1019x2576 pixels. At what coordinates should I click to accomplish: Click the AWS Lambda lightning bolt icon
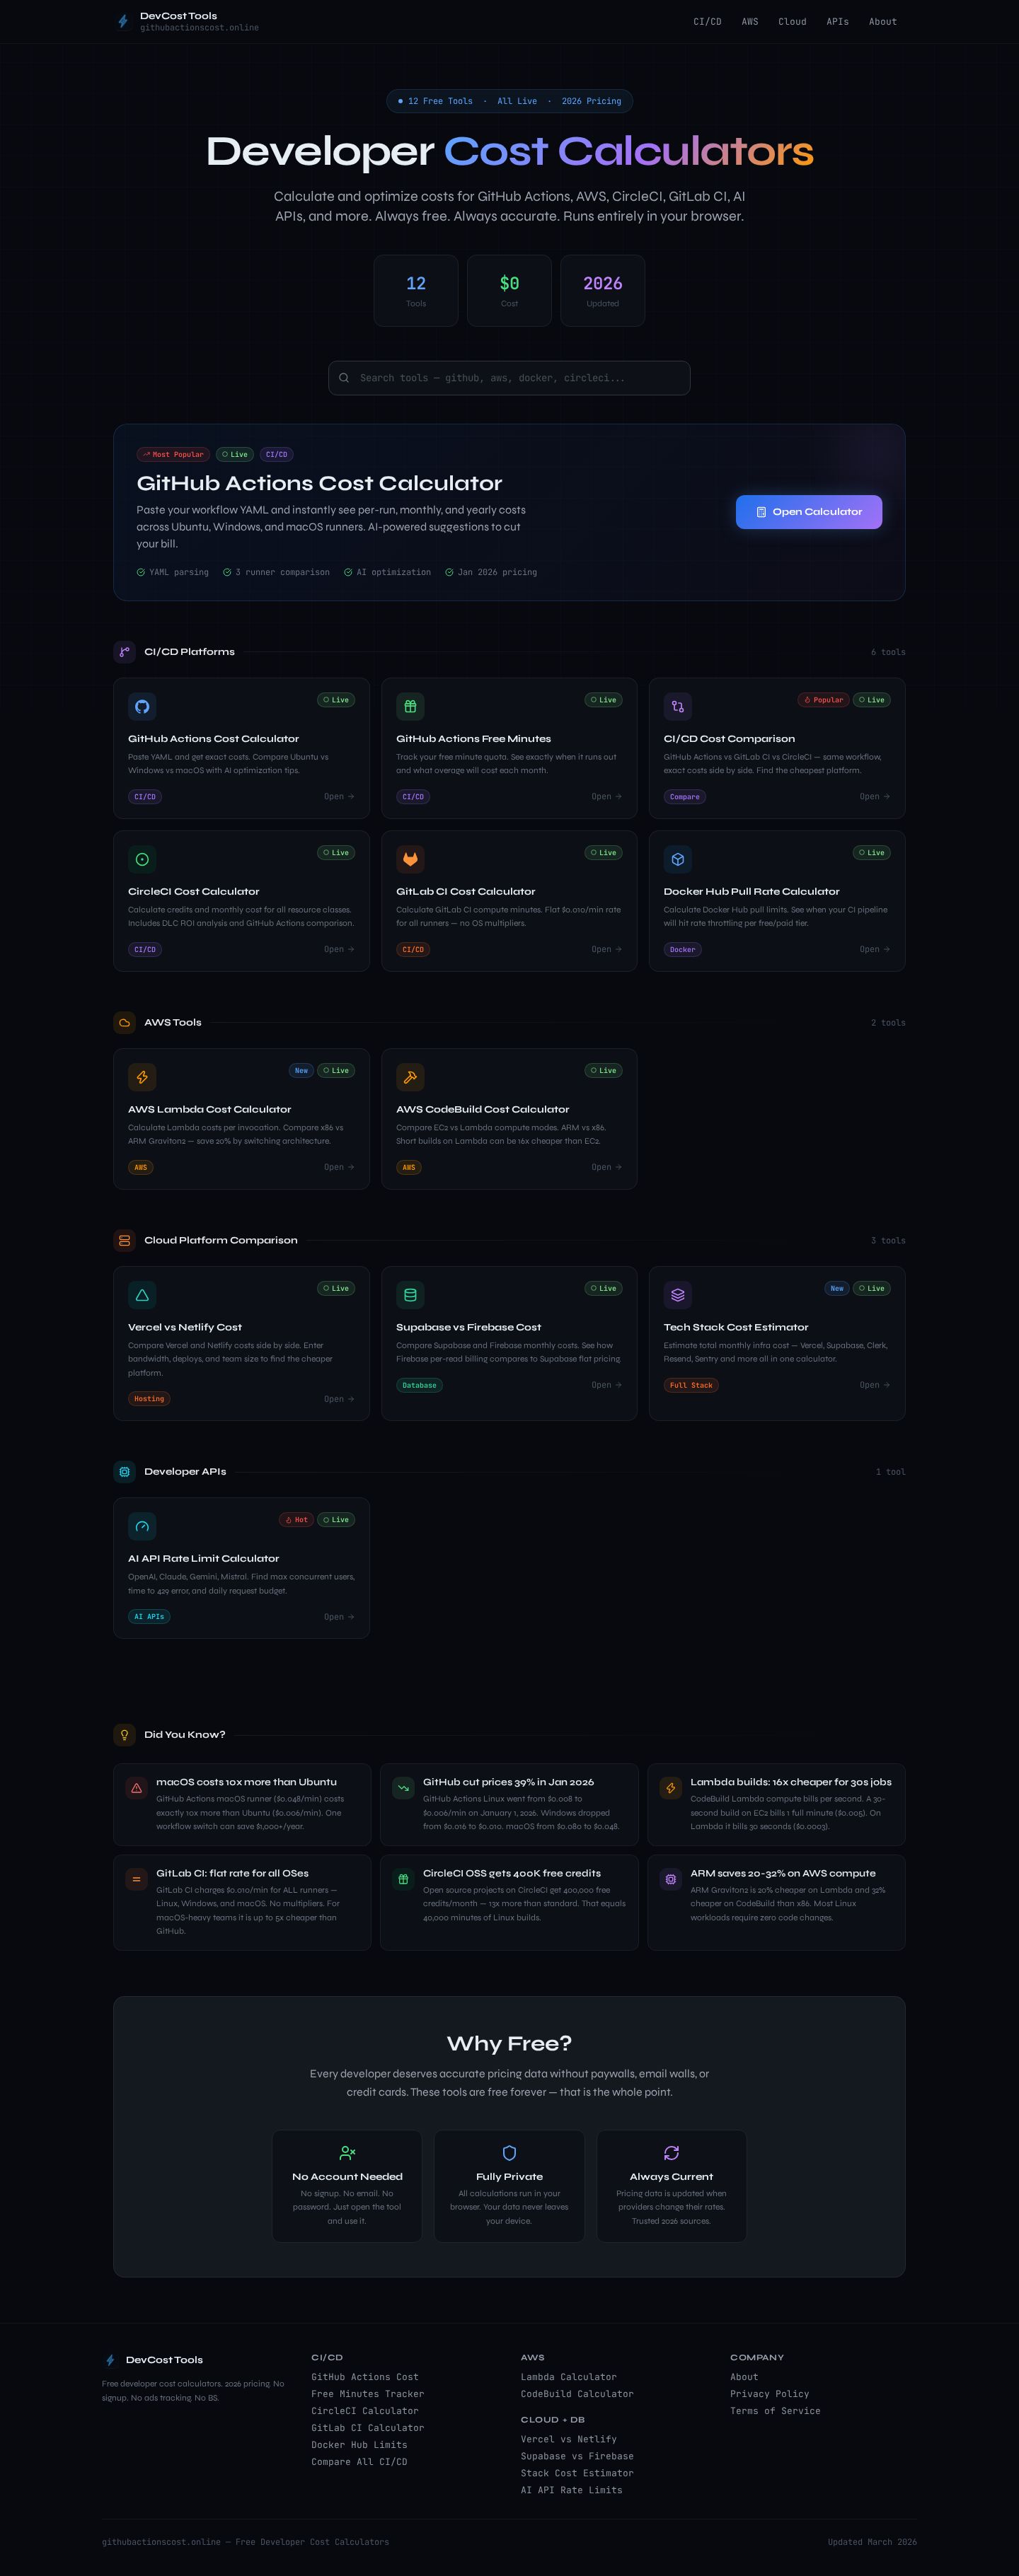pyautogui.click(x=142, y=1077)
